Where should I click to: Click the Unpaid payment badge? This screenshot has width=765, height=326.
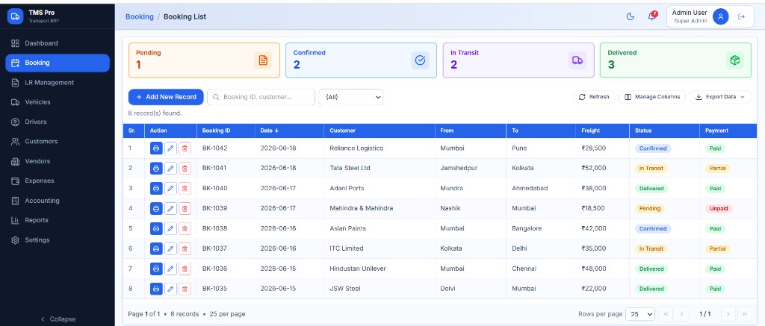(719, 209)
